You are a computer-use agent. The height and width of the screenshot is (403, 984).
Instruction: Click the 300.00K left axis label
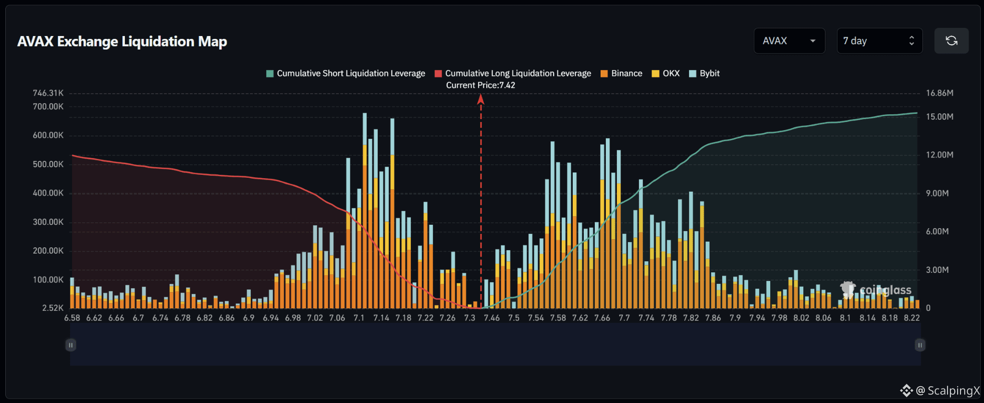coord(48,222)
